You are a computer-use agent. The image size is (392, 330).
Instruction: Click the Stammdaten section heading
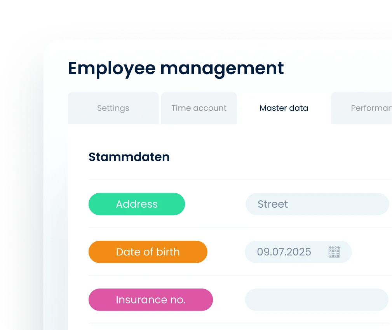[129, 157]
